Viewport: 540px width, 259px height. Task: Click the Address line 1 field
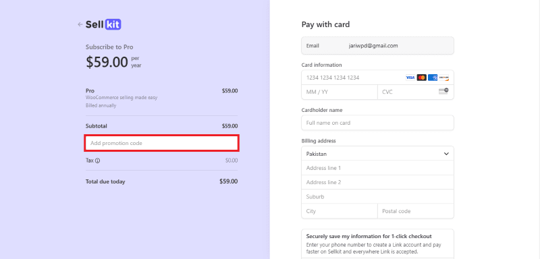(377, 168)
